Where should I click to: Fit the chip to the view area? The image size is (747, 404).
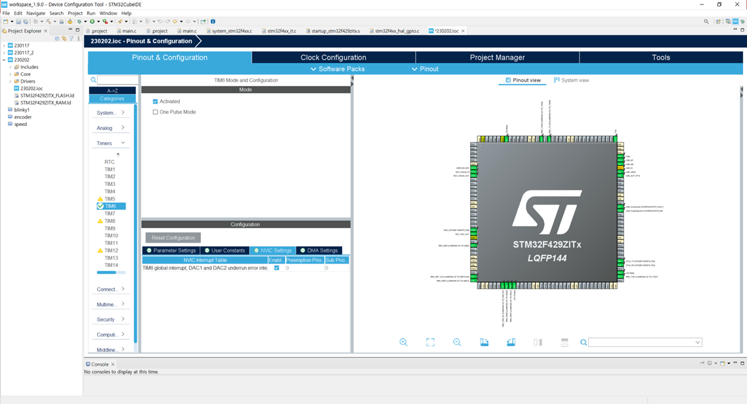tap(430, 342)
